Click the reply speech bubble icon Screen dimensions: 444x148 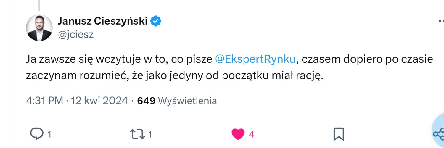coord(37,134)
